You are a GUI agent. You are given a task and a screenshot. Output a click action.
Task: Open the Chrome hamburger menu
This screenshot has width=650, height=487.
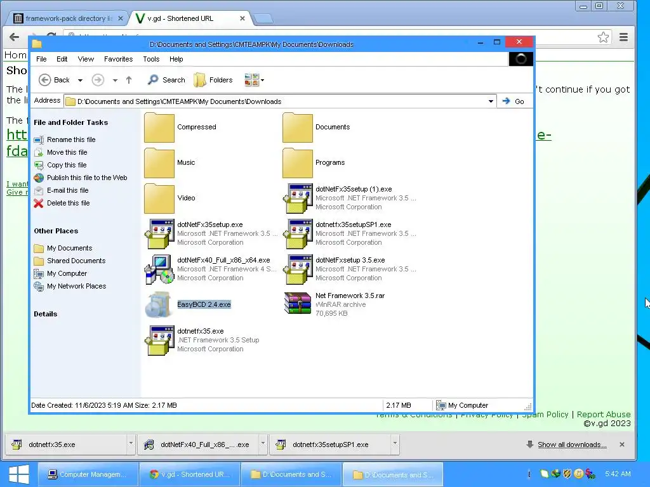pos(623,37)
